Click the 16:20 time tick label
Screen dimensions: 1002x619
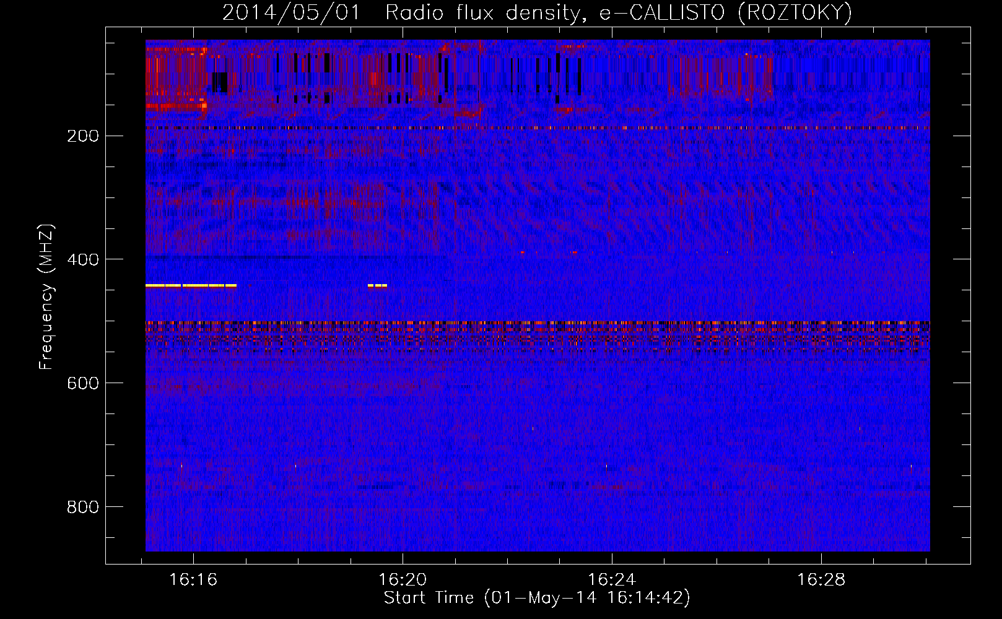coord(403,580)
